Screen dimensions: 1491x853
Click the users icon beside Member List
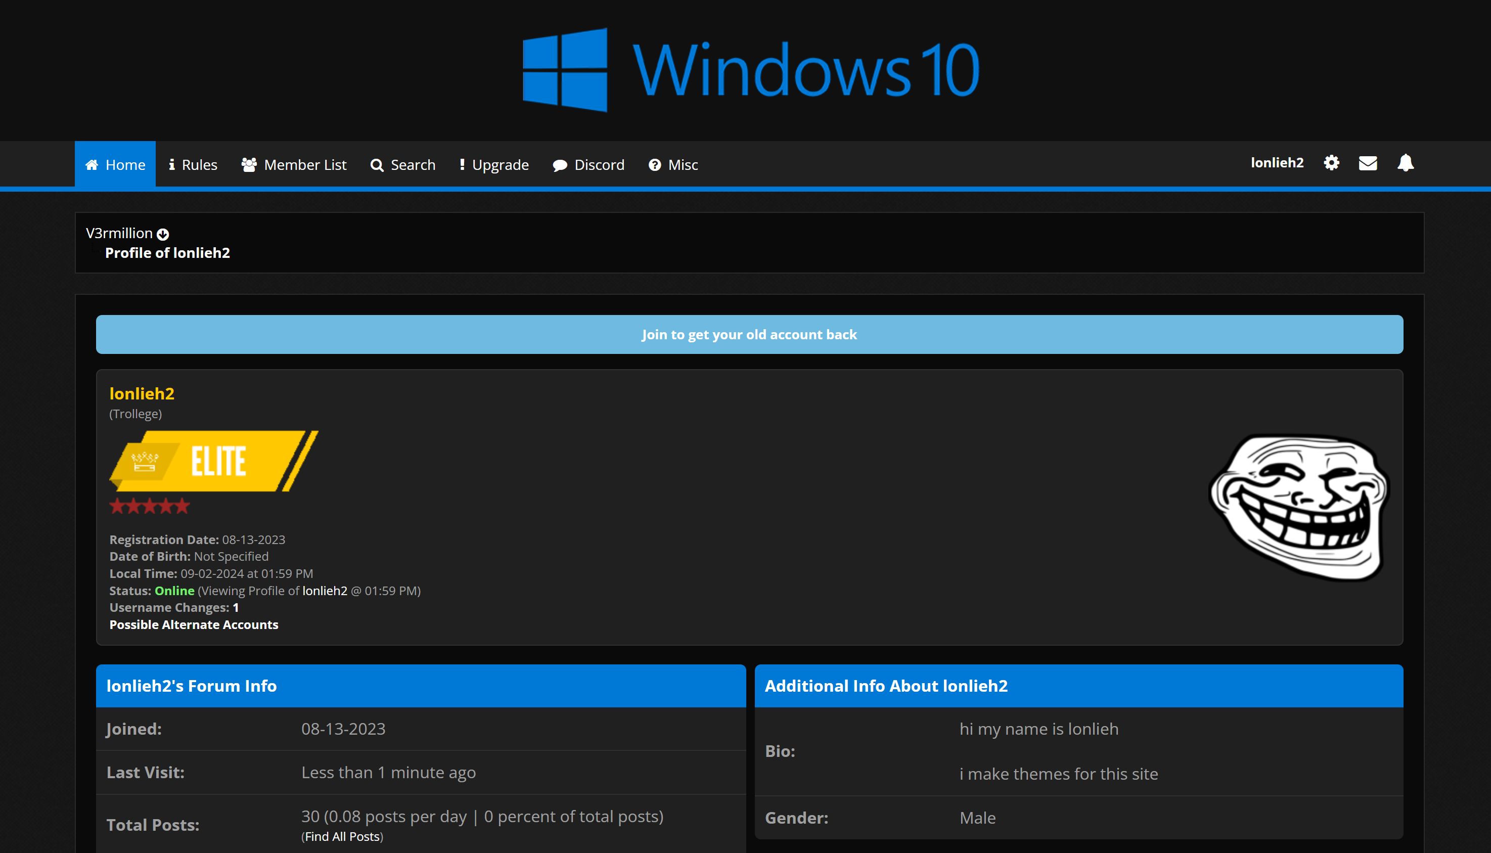[x=249, y=165]
